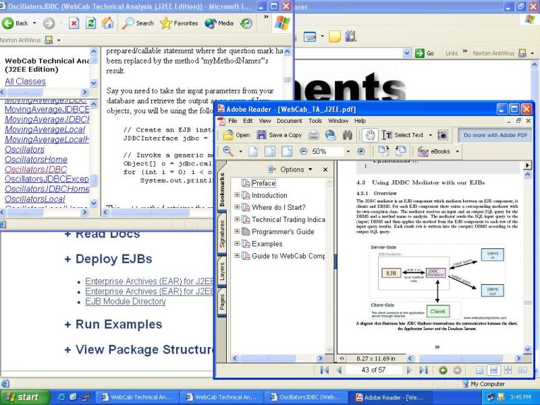Switch to Facing pages layout
The image size is (540, 405).
pyautogui.click(x=522, y=370)
